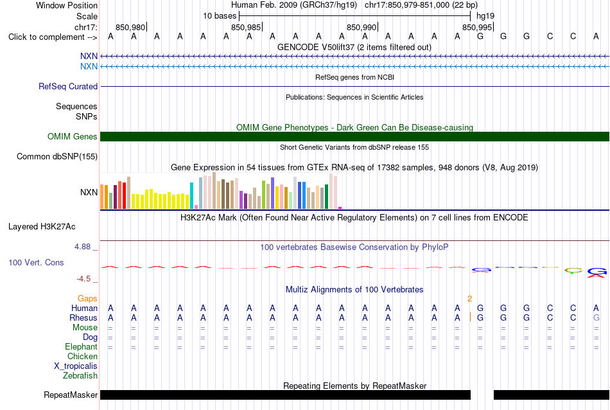Select the Chicken species label
Viewport: 610px width, 410px height.
tap(82, 356)
